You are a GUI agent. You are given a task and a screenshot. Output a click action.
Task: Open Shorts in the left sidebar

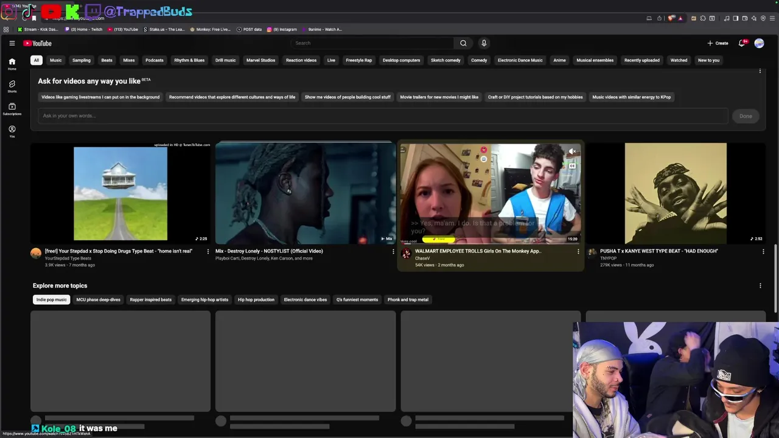coord(12,86)
